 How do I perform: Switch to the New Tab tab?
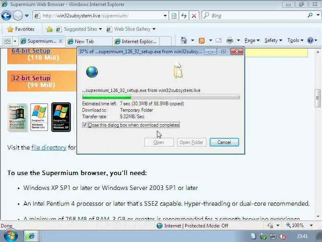(x=89, y=42)
